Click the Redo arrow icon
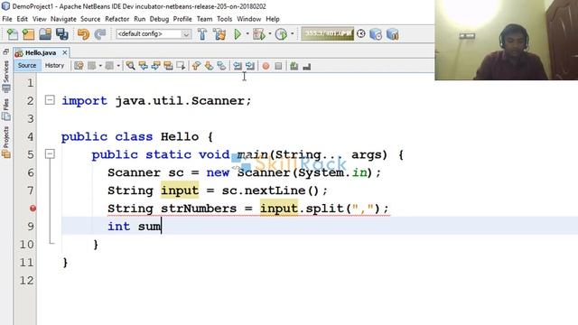This screenshot has width=578, height=325. [100, 34]
